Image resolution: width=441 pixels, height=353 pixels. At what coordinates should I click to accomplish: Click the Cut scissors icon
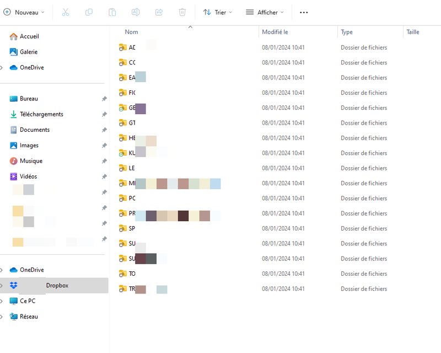coord(66,12)
